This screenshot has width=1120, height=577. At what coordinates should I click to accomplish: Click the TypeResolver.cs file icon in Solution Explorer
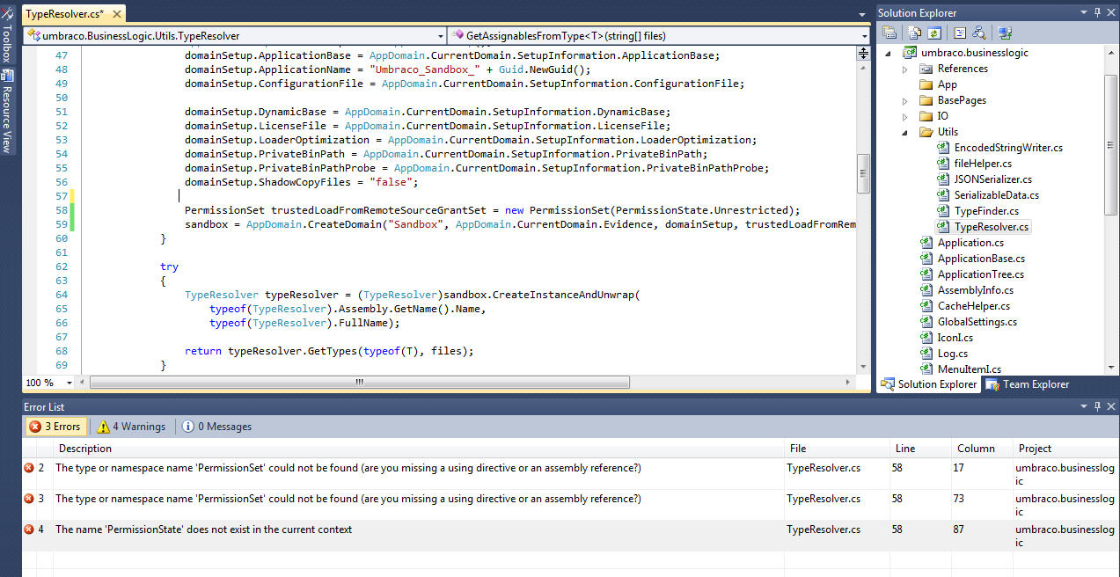pos(943,227)
